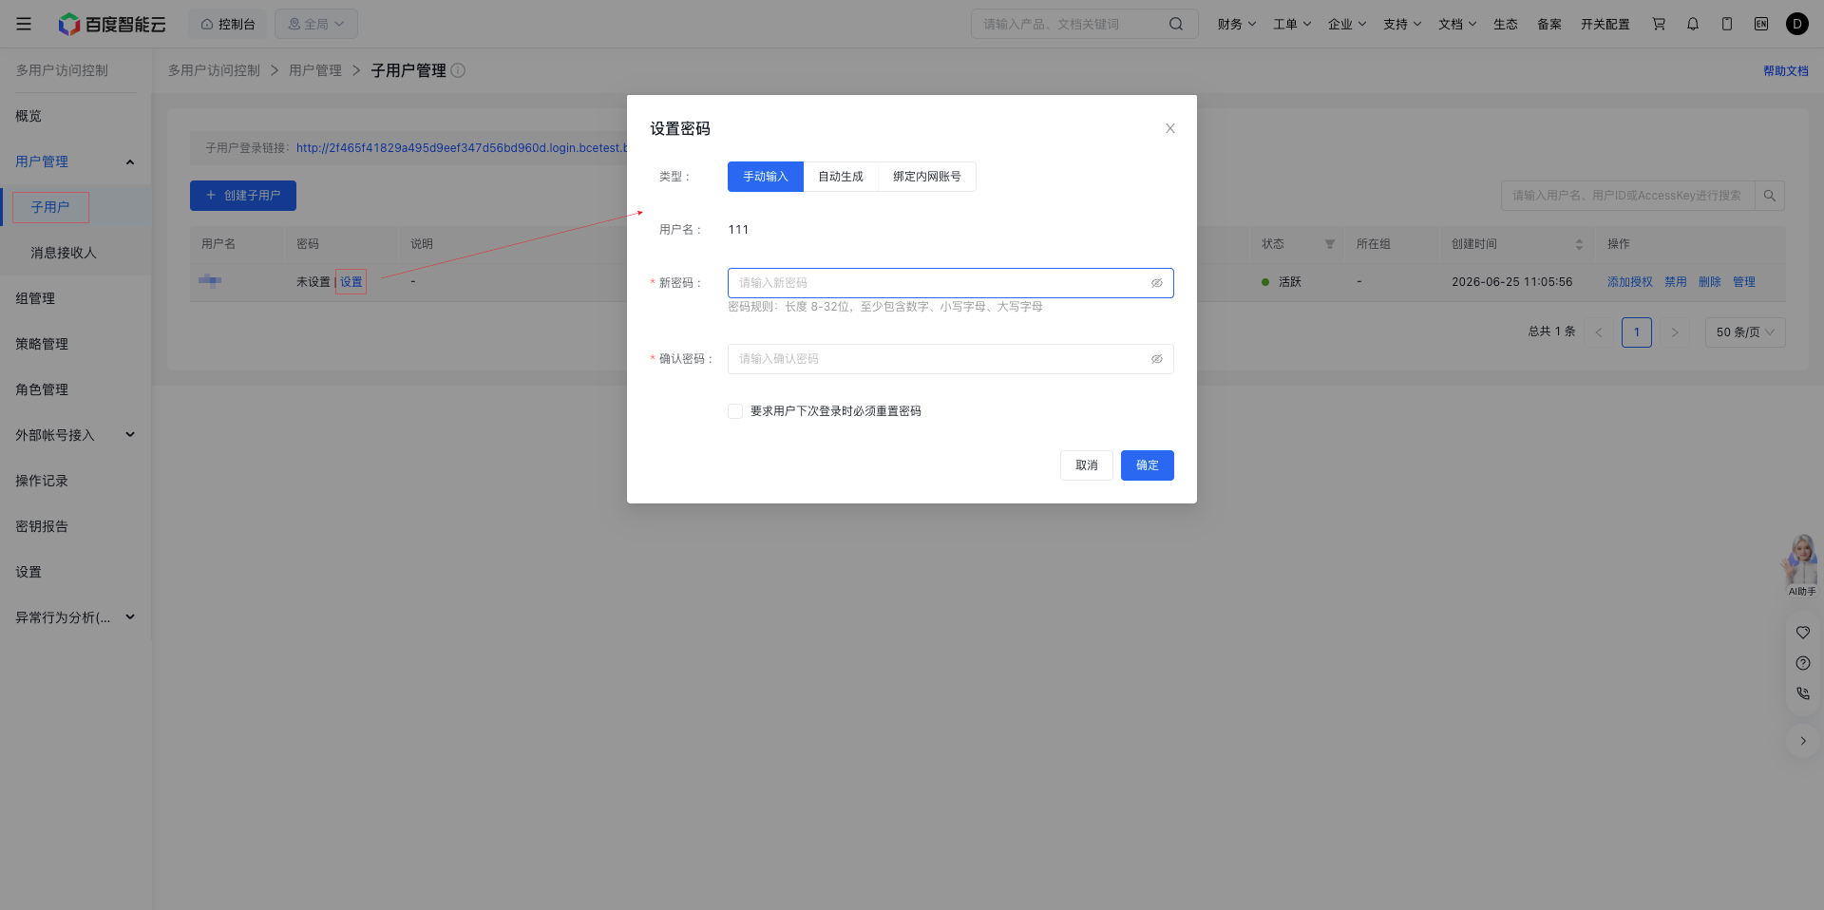
Task: Open the 财务 top menu dropdown
Action: (1237, 24)
